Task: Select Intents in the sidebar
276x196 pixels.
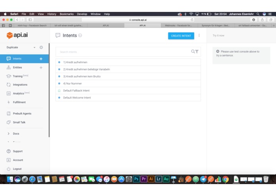Action: coord(17,59)
